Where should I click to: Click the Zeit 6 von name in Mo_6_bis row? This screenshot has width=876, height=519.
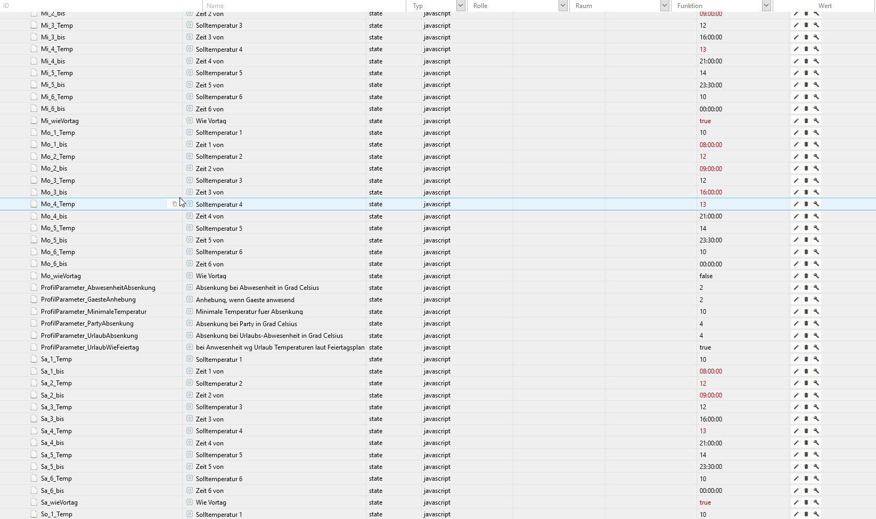click(x=210, y=264)
